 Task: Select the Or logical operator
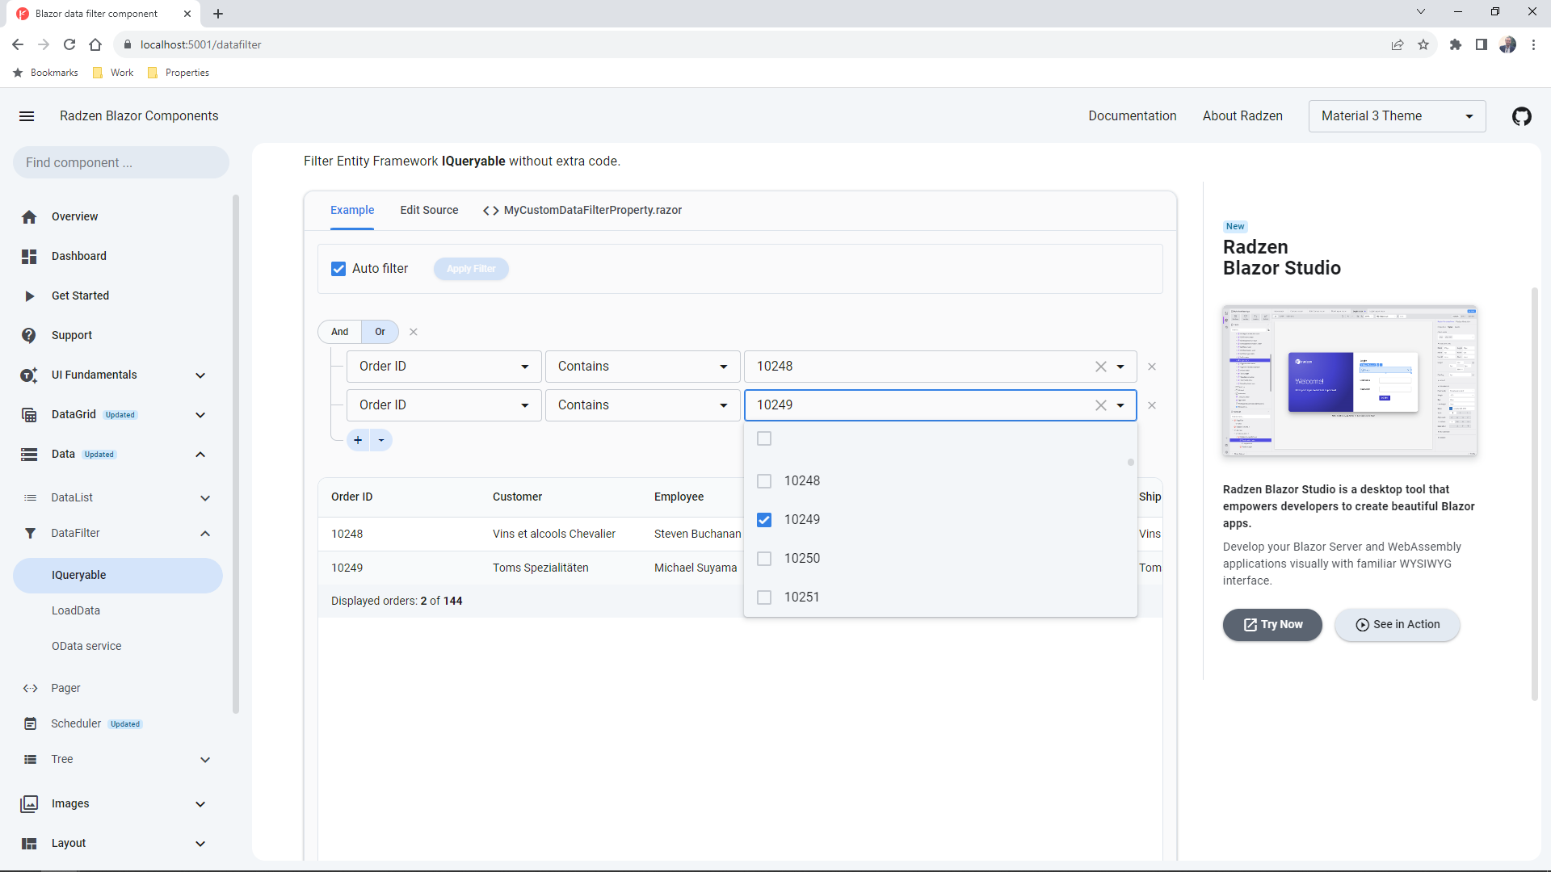coord(380,332)
